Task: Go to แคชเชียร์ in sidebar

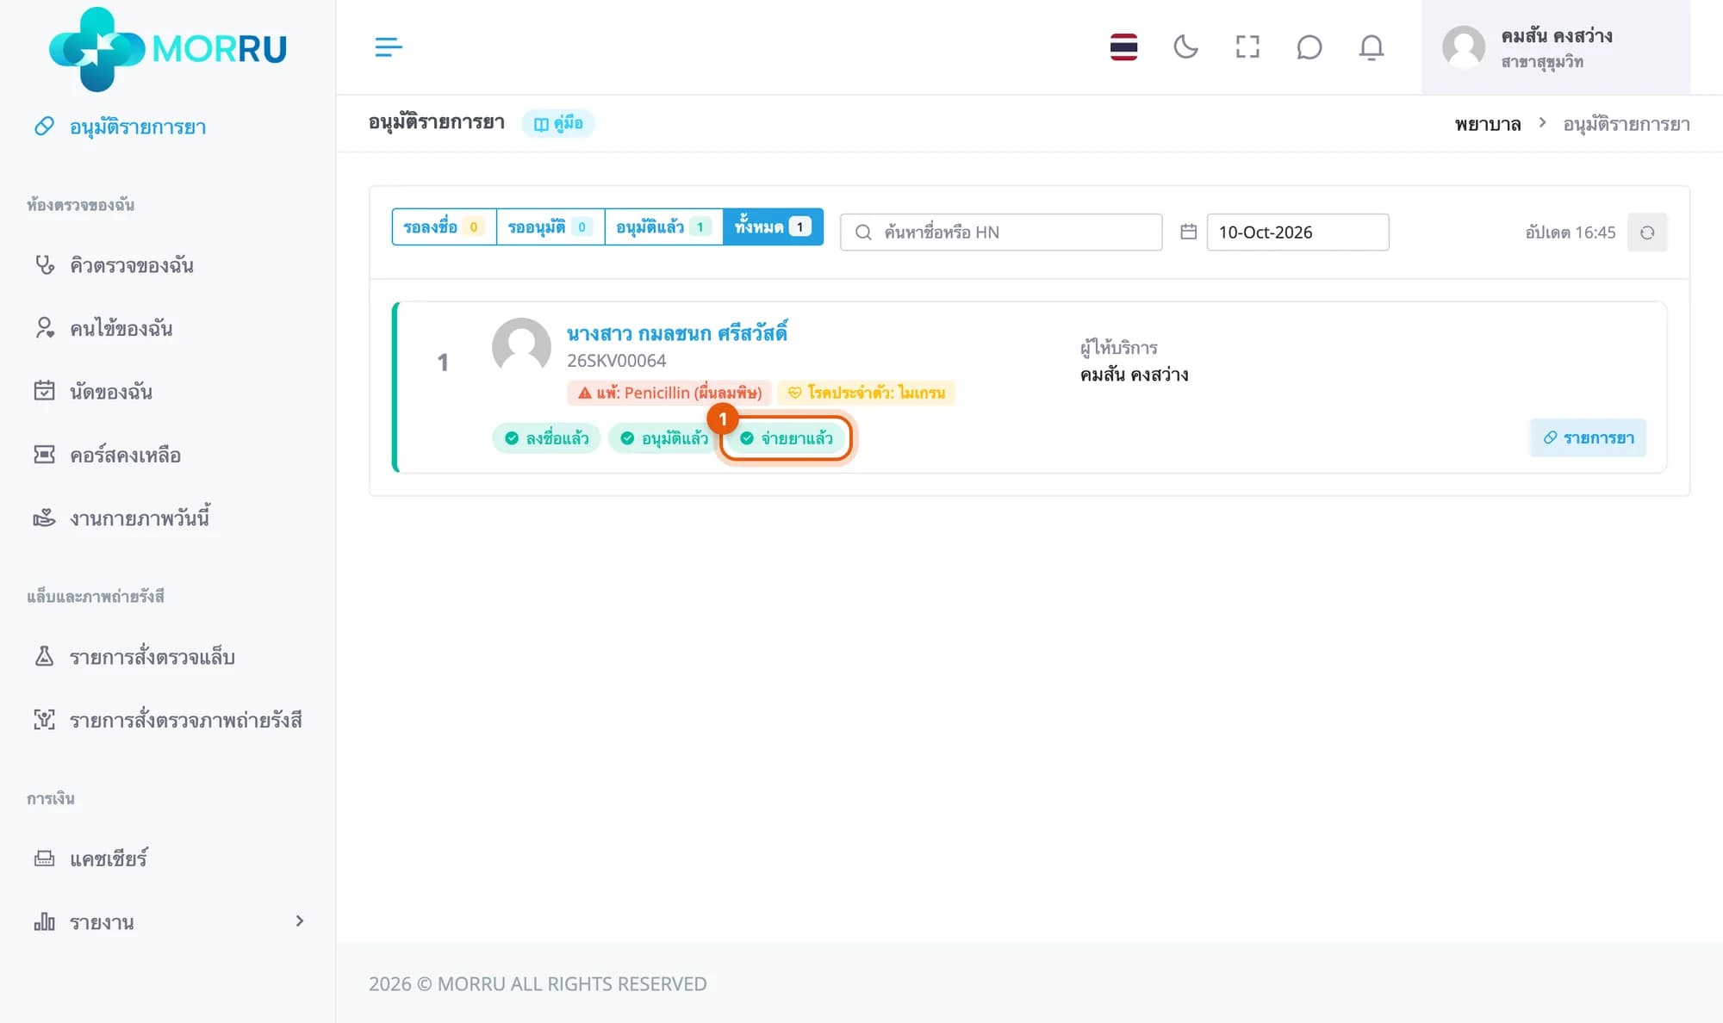Action: point(109,859)
